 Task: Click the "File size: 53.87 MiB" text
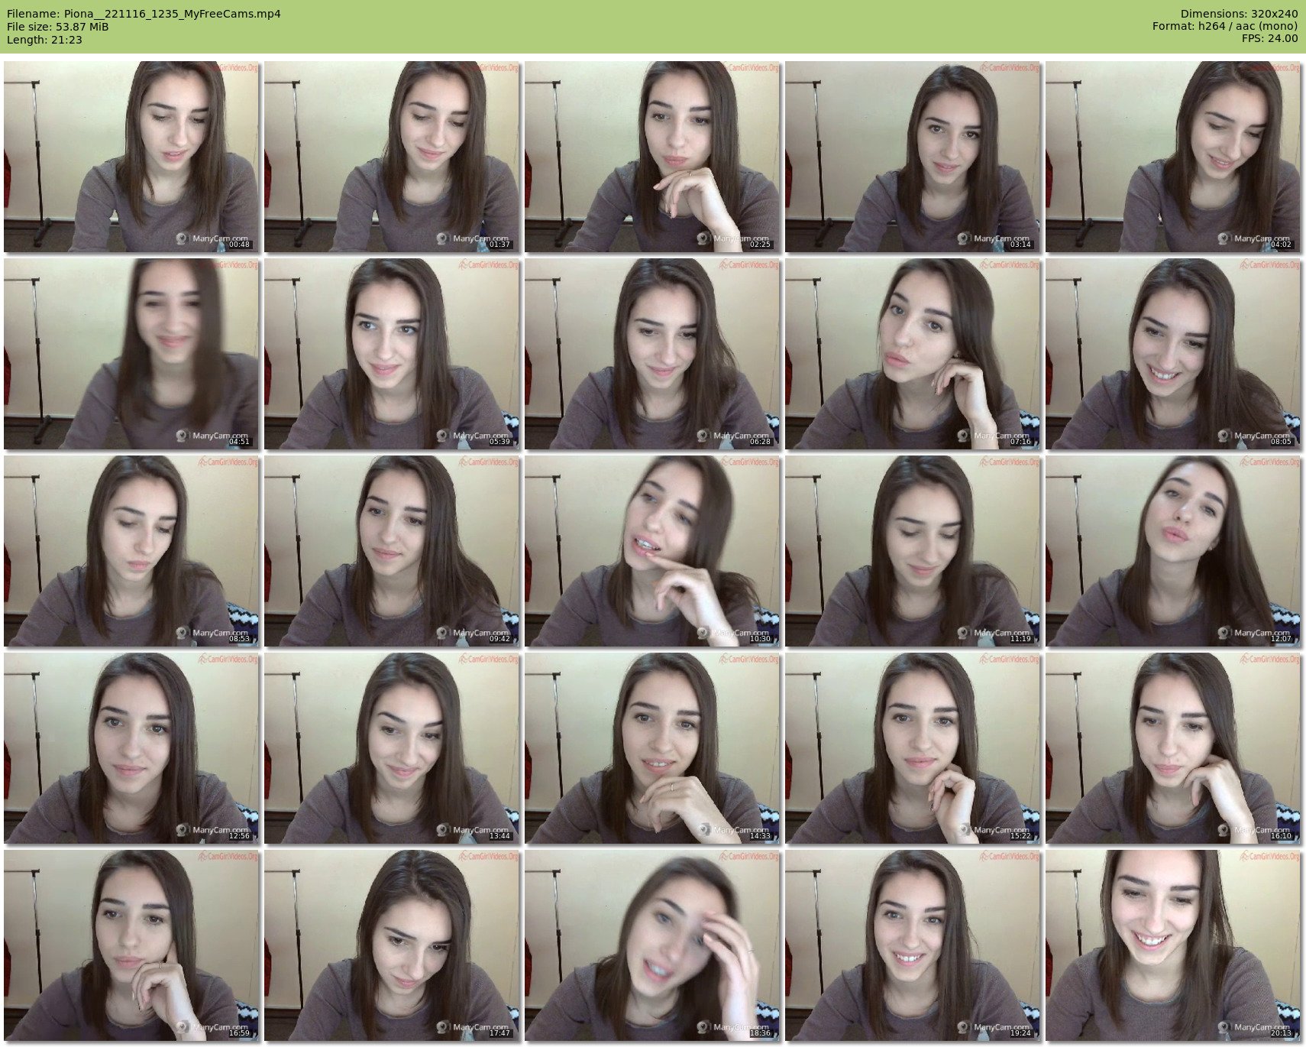pos(58,27)
